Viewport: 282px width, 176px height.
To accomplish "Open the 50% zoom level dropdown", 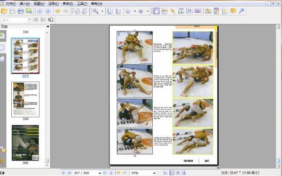I will click(154, 173).
